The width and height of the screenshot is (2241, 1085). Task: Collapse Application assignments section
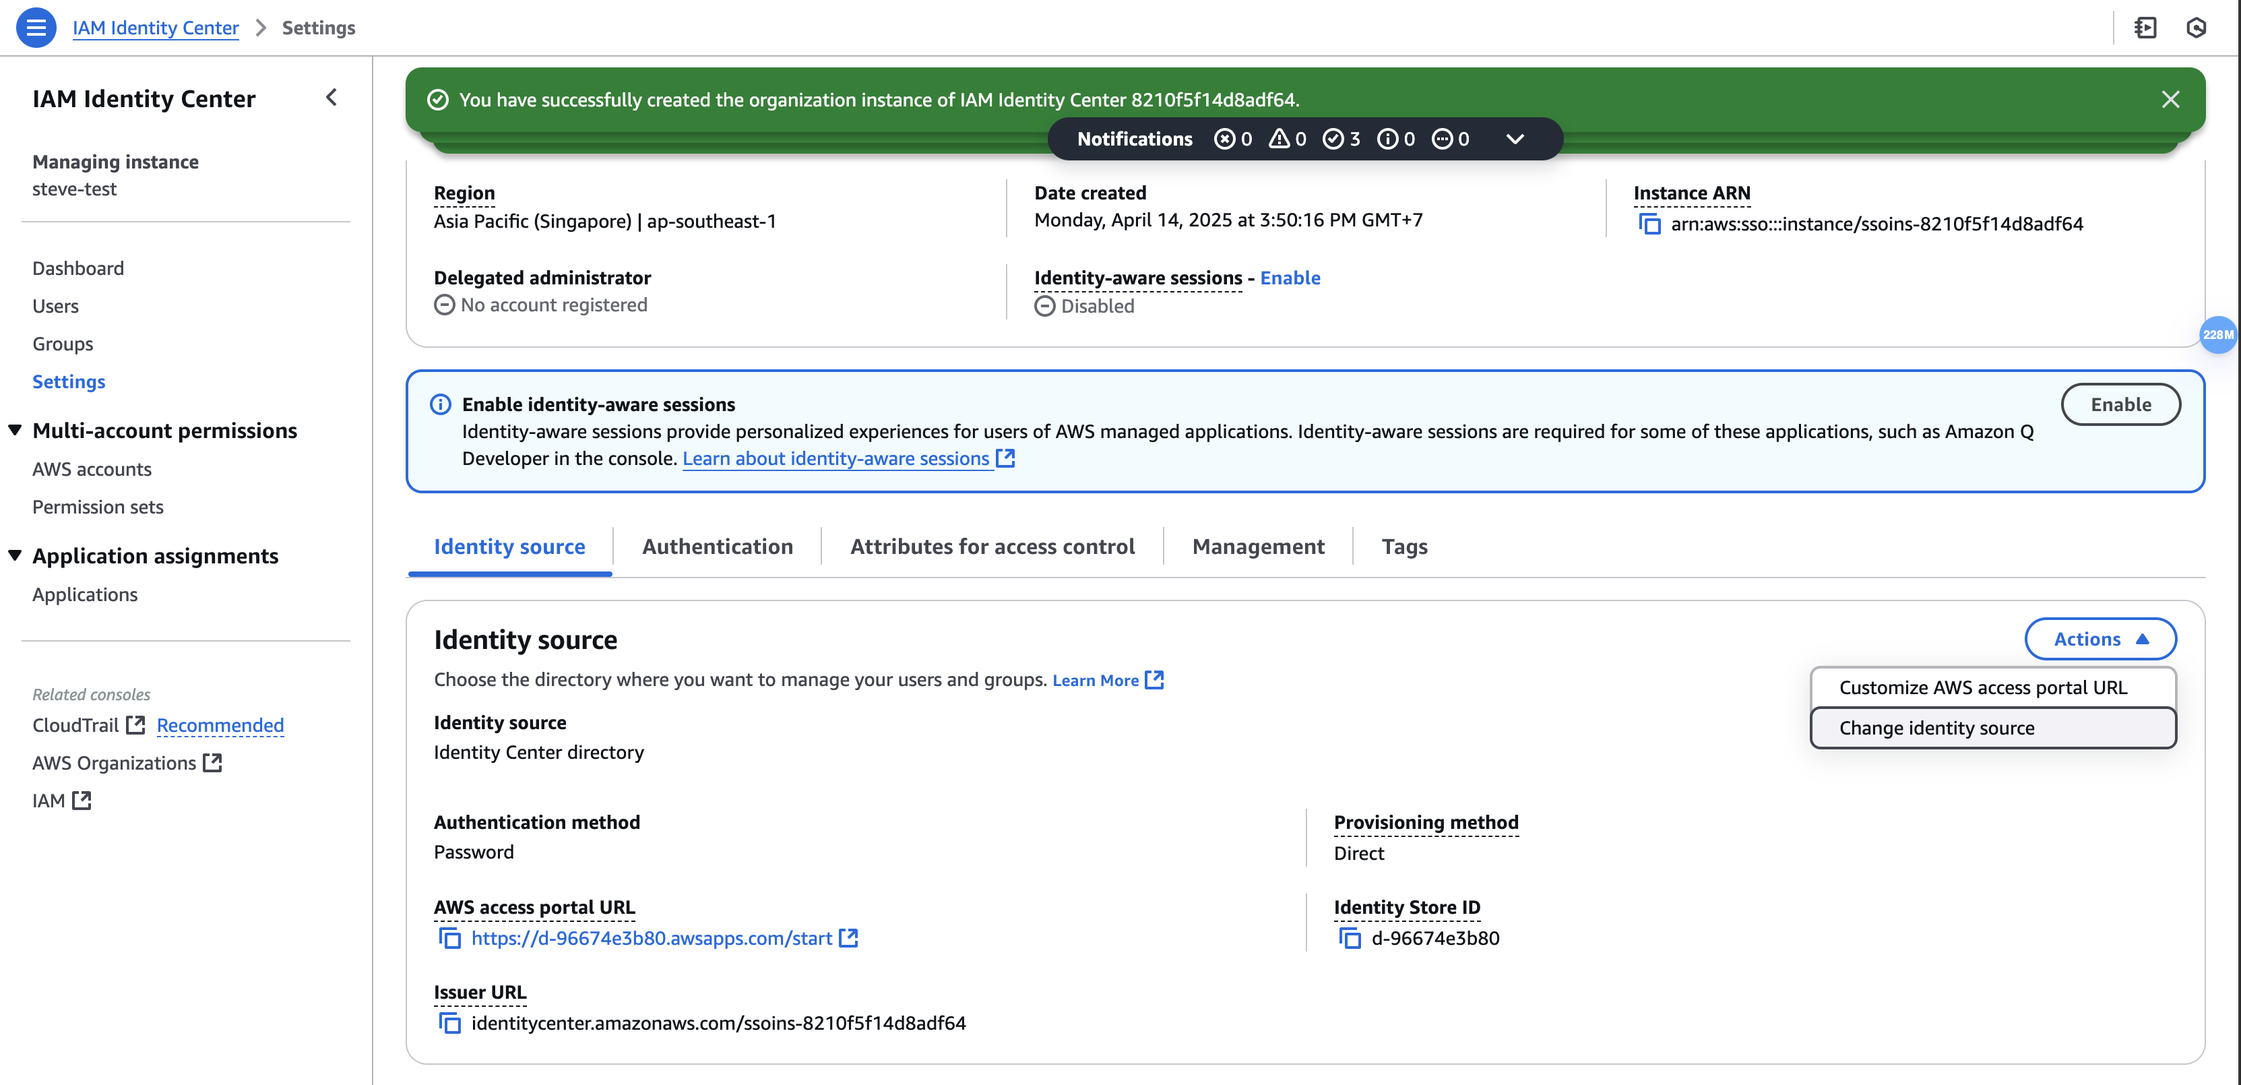pyautogui.click(x=15, y=555)
